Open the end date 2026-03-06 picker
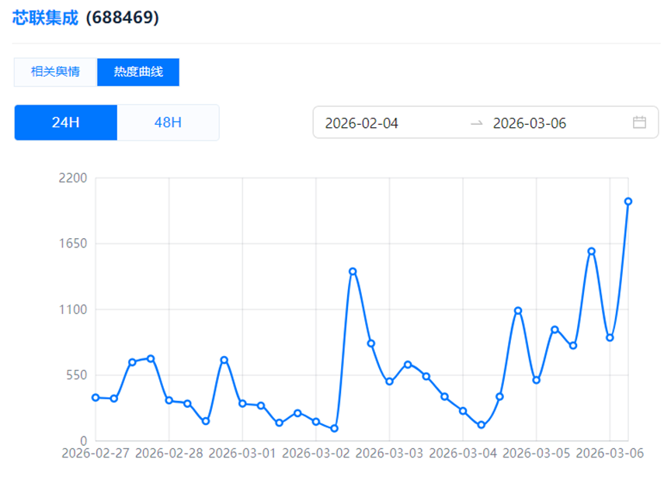Image resolution: width=671 pixels, height=480 pixels. 530,123
